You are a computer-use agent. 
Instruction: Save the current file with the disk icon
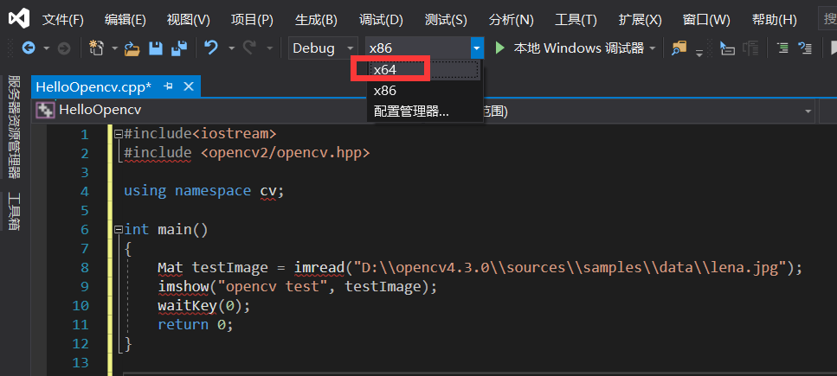point(156,48)
